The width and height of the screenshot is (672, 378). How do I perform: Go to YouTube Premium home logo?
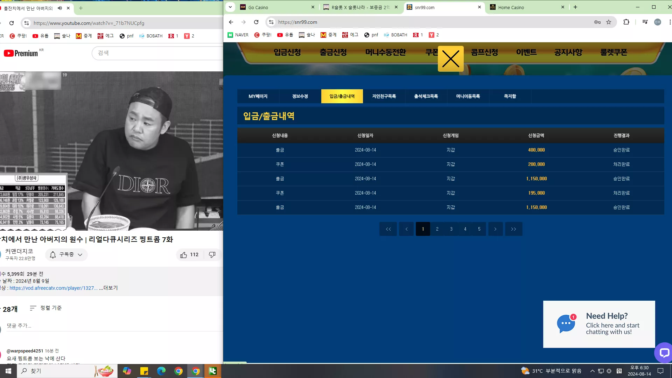point(21,53)
